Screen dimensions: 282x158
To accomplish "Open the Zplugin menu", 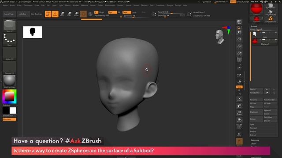I will pos(170,5).
